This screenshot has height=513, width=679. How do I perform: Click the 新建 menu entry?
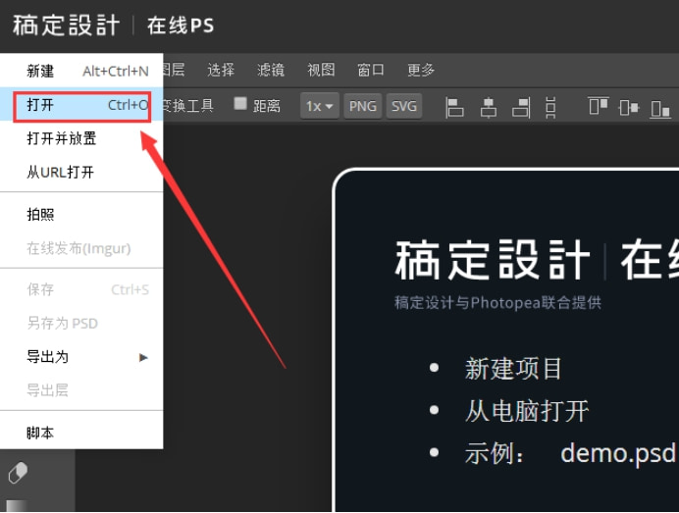(x=81, y=71)
